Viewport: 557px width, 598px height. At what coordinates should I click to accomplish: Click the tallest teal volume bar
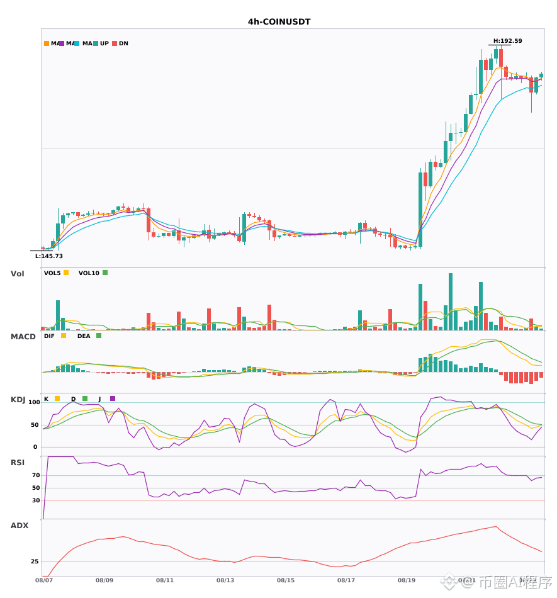pos(451,302)
